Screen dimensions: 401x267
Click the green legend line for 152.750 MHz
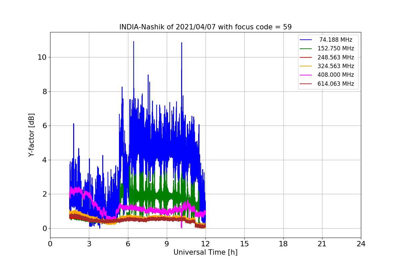pos(306,48)
